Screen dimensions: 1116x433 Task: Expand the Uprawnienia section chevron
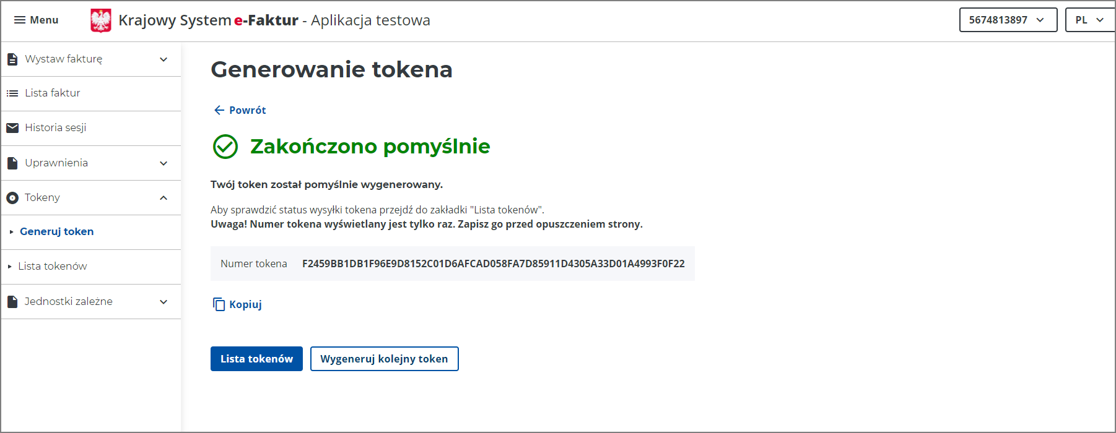click(163, 163)
